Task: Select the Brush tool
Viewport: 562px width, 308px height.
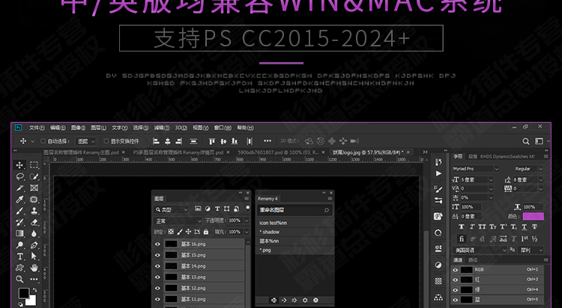Action: (x=19, y=211)
